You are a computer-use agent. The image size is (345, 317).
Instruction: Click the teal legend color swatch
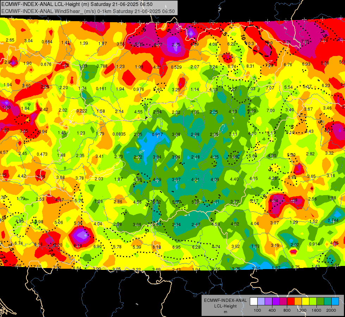(x=328, y=301)
